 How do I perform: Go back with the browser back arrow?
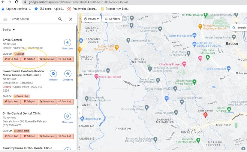(3, 2)
